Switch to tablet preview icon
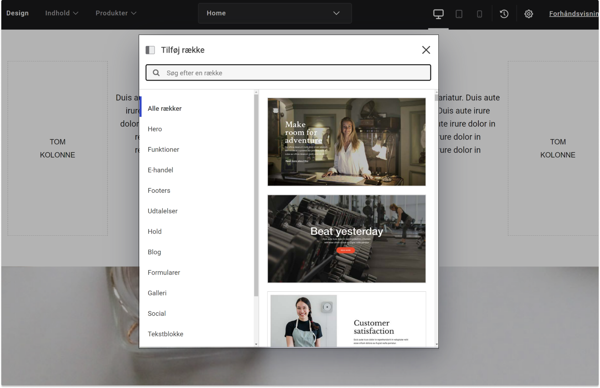Screen dimensions: 600x388 coord(459,14)
